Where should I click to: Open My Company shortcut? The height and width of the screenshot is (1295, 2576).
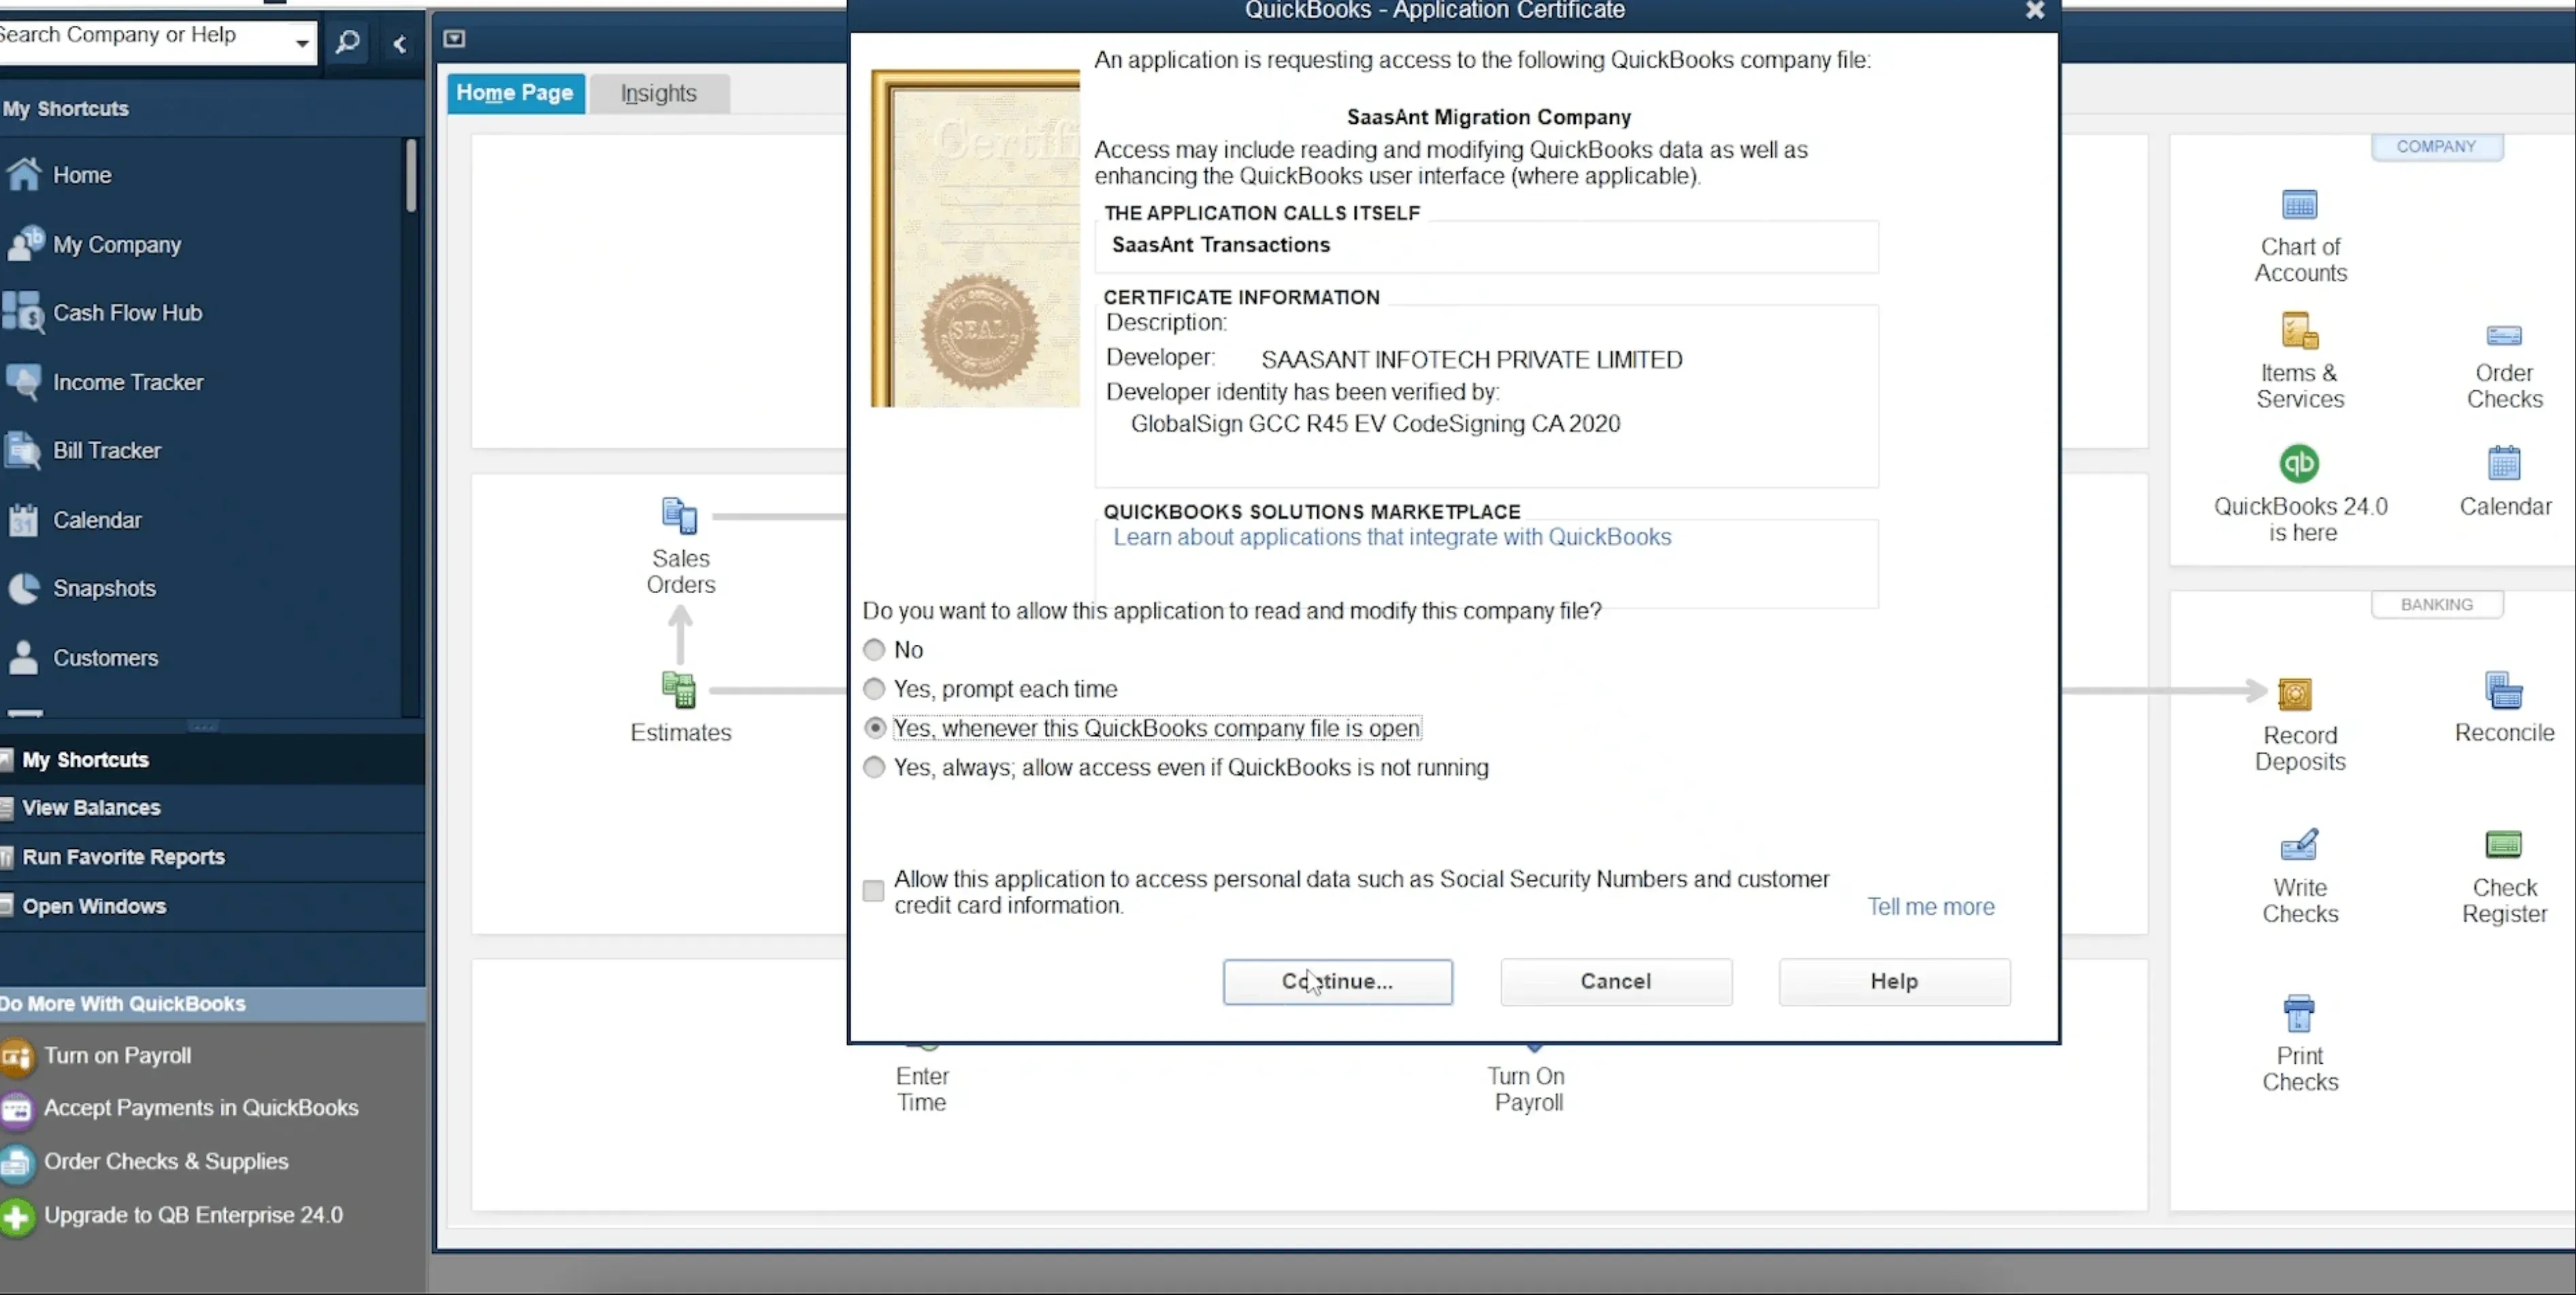tap(95, 244)
